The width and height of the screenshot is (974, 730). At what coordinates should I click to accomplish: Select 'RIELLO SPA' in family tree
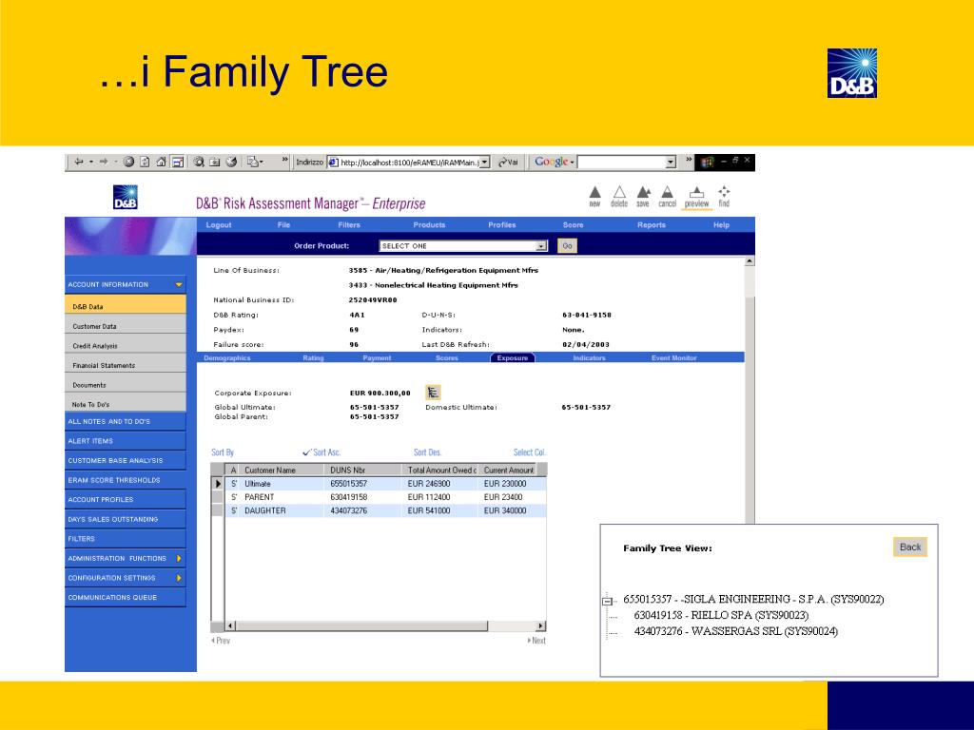(x=721, y=615)
